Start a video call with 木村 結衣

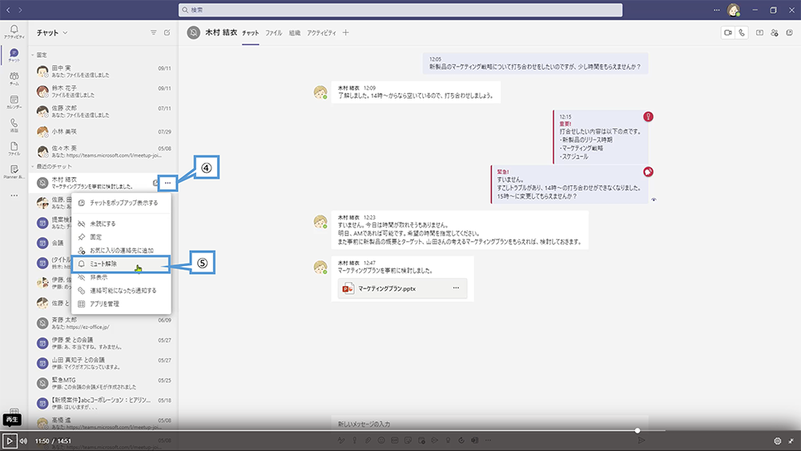pyautogui.click(x=728, y=33)
